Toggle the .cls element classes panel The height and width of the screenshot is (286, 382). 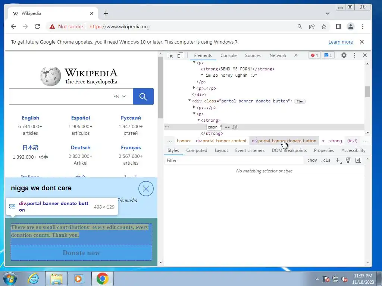[326, 160]
